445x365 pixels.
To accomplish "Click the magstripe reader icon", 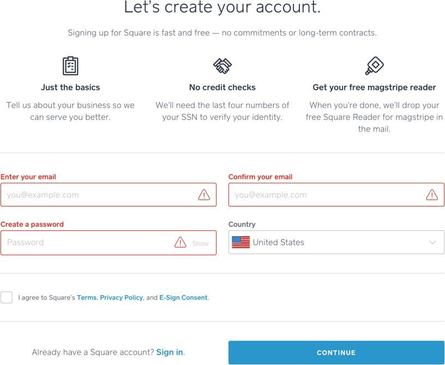I will pyautogui.click(x=374, y=66).
